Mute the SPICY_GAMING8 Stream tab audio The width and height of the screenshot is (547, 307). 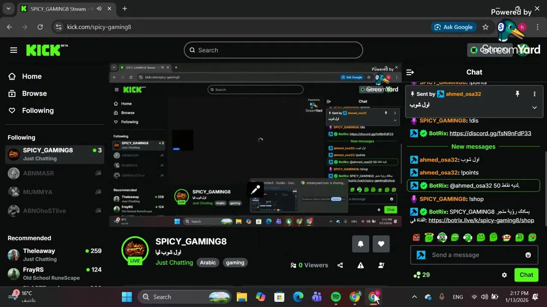[x=99, y=9]
